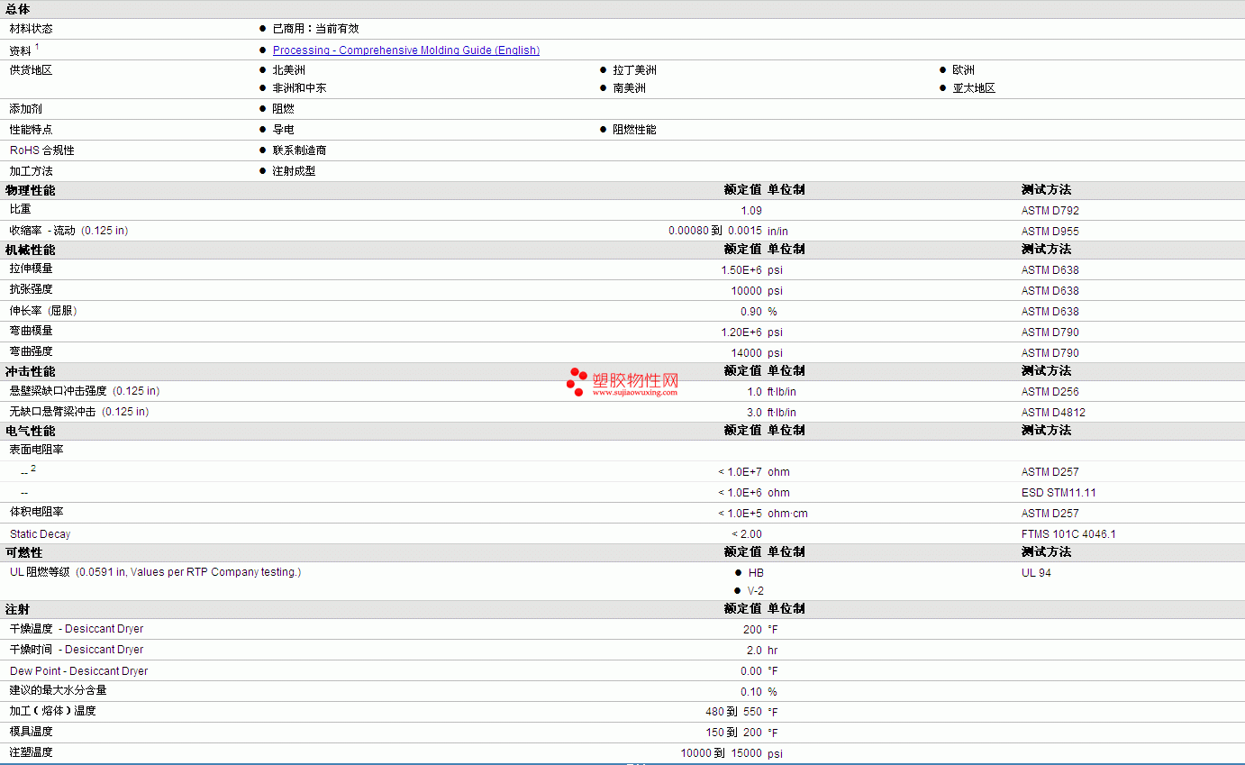Select the Static Decay row label

point(41,534)
